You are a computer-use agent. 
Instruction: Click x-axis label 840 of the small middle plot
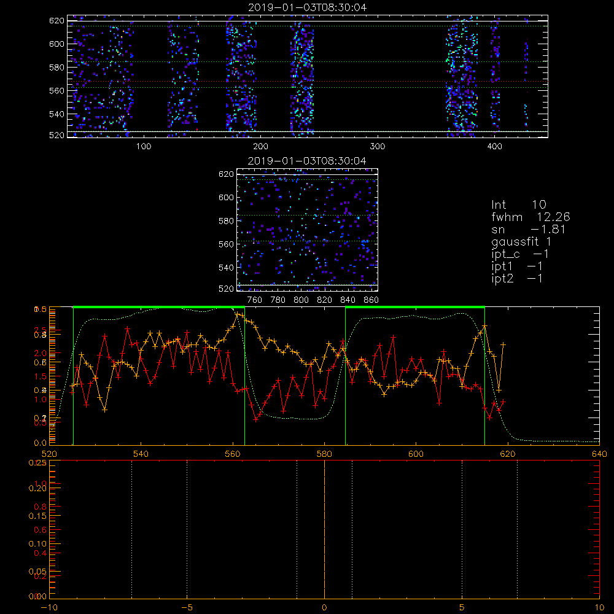click(348, 300)
